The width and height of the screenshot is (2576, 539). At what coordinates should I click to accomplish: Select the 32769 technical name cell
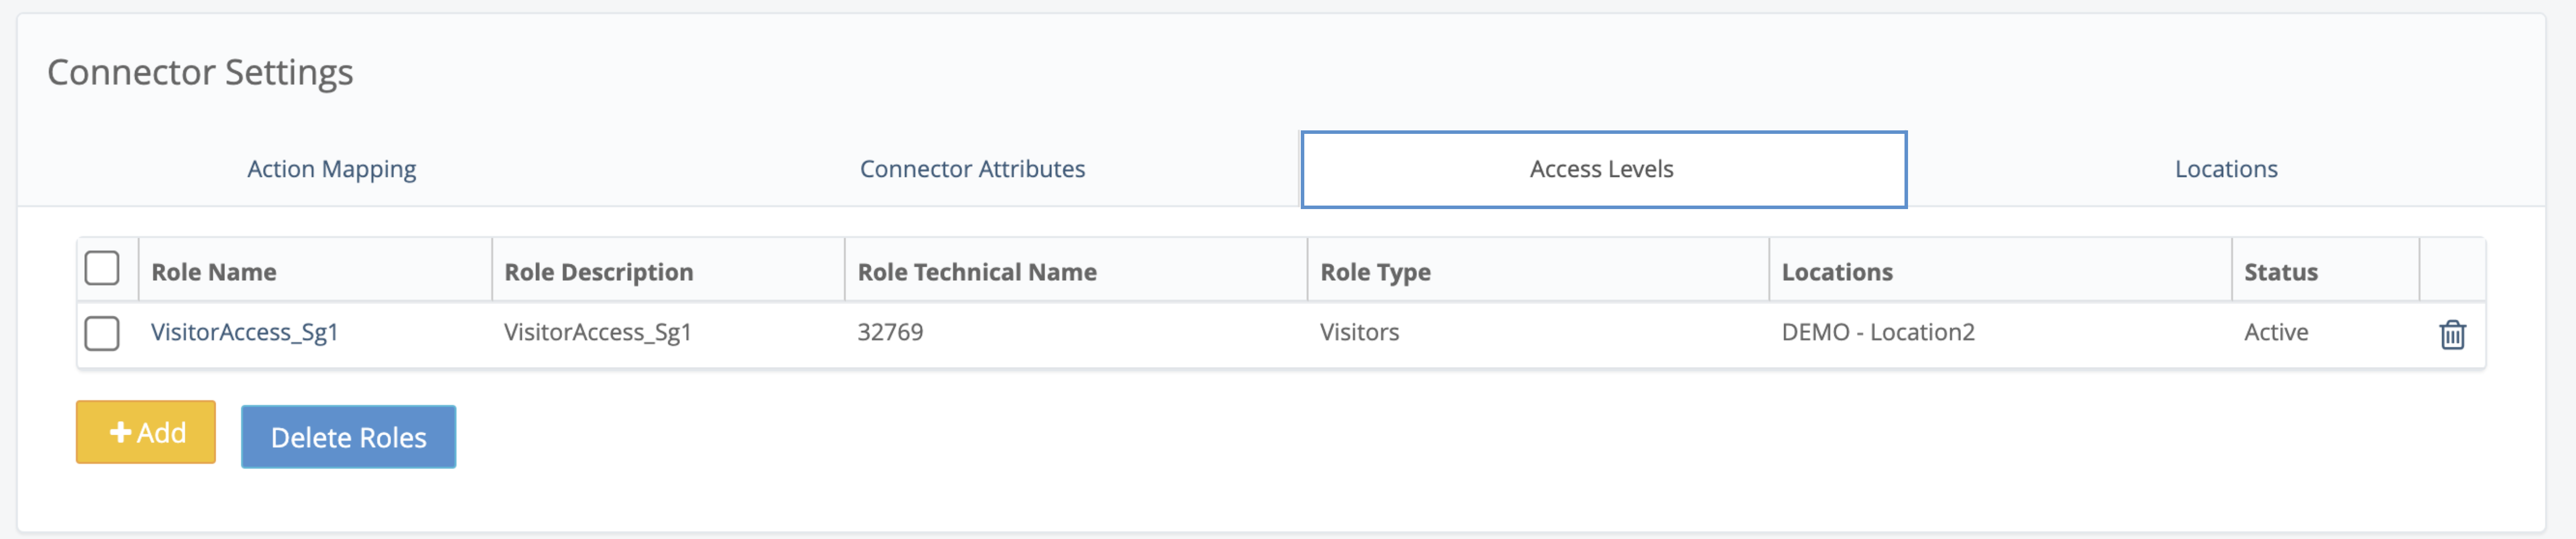coord(890,332)
